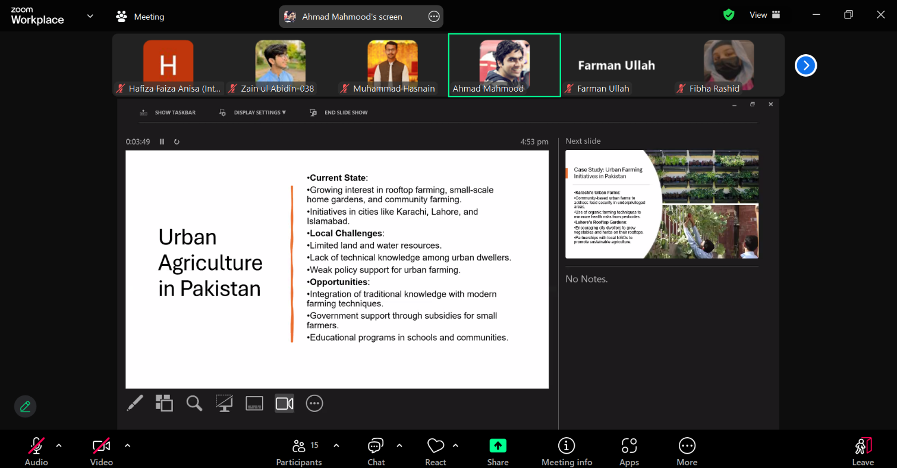Open the More options menu
Viewport: 897px width, 468px height.
coord(687,451)
